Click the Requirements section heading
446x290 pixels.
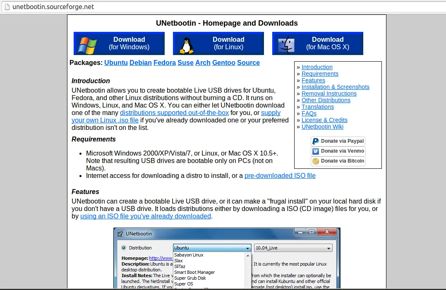94,139
